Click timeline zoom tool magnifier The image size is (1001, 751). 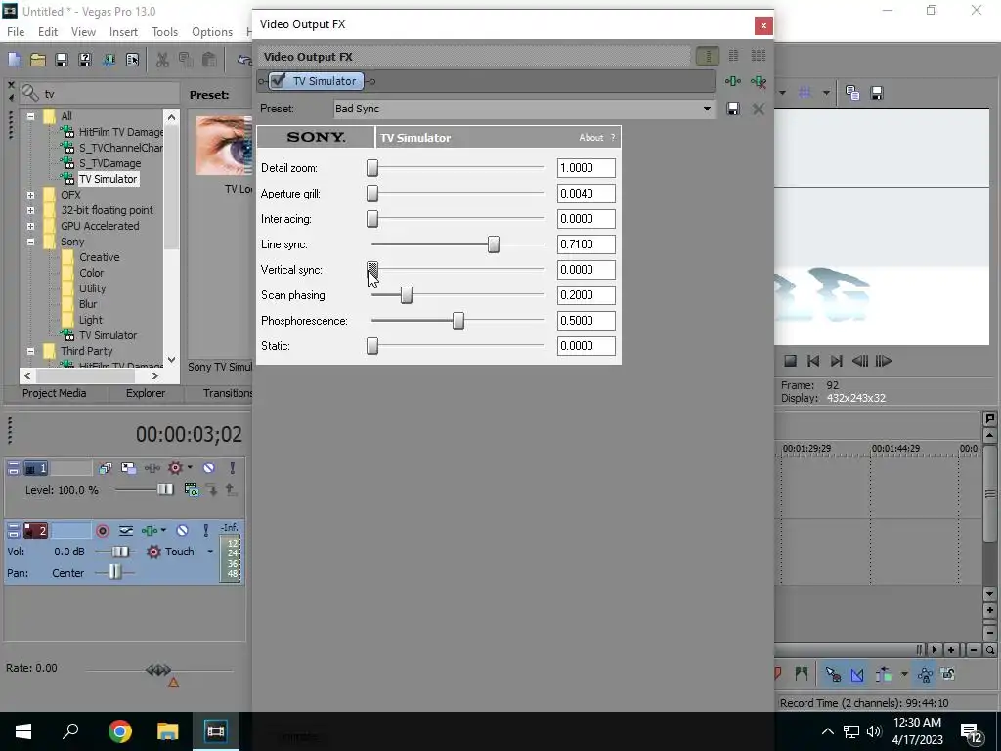(990, 650)
